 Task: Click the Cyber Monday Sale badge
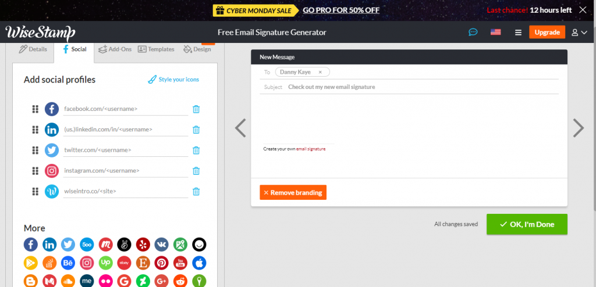(257, 10)
